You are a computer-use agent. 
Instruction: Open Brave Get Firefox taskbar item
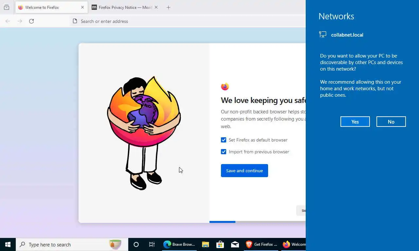[x=261, y=244]
